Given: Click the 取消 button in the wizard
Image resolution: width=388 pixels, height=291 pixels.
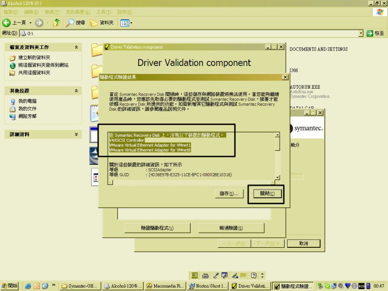Looking at the screenshot, I should [x=304, y=243].
